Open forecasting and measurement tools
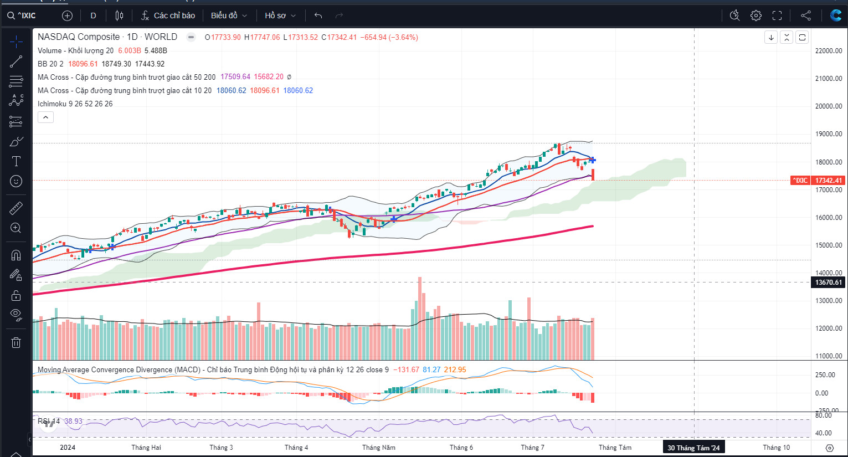Screen dimensions: 848x457 click(x=16, y=121)
